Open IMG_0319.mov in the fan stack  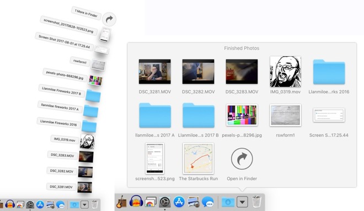tap(87, 142)
